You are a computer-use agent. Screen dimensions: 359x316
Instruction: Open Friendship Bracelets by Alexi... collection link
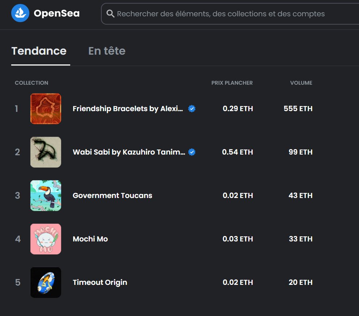pyautogui.click(x=128, y=109)
